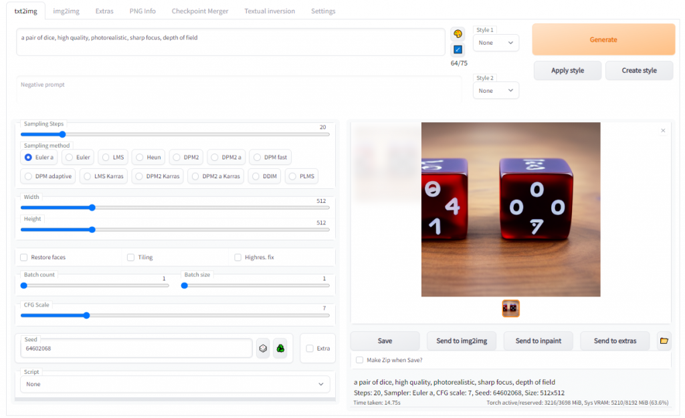The image size is (685, 418).
Task: Send the image to inpaint
Action: coord(539,341)
